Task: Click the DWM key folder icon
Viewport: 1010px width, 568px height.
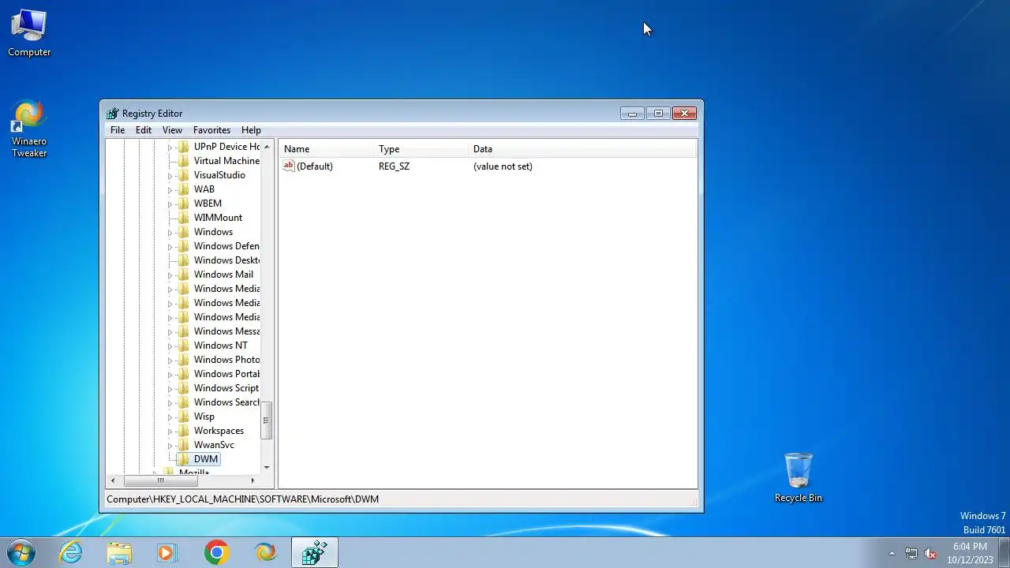Action: click(184, 459)
